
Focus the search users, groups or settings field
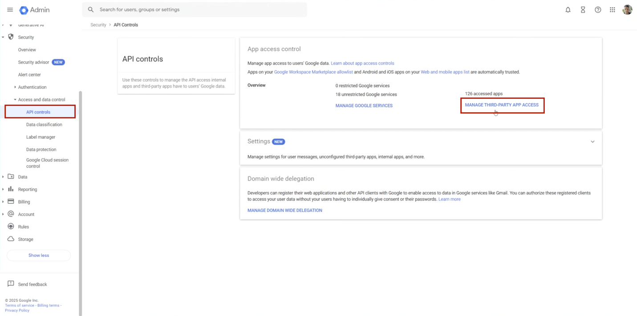[195, 9]
